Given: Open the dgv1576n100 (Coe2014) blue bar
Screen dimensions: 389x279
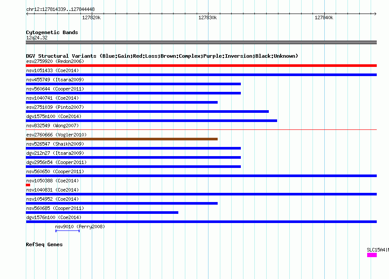Looking at the screenshot, I should click(201, 222).
